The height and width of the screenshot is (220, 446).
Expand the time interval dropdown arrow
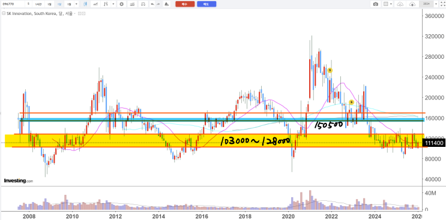(76, 4)
